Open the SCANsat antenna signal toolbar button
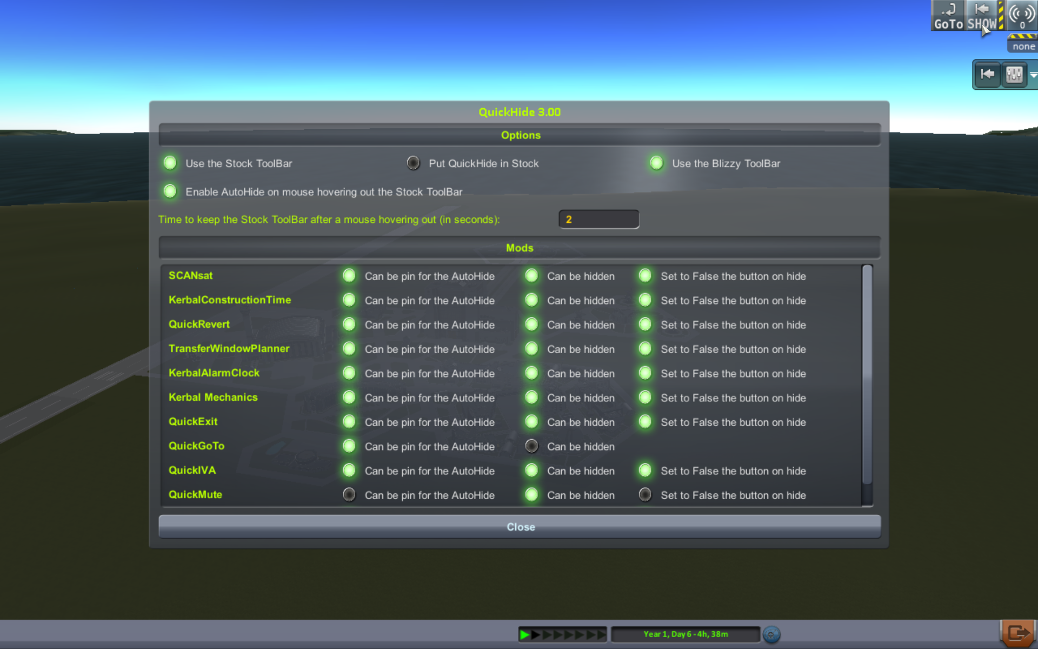1038x649 pixels. [1022, 16]
